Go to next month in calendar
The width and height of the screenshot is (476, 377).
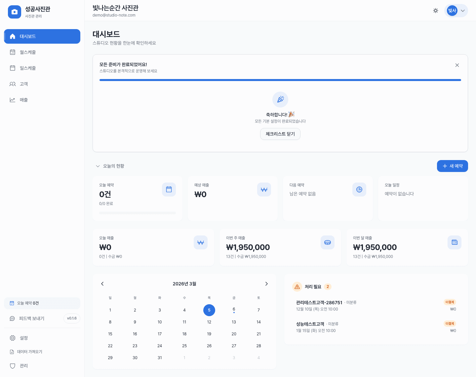tap(266, 284)
